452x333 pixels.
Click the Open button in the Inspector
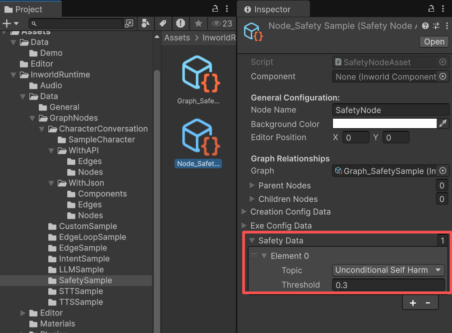[x=433, y=42]
